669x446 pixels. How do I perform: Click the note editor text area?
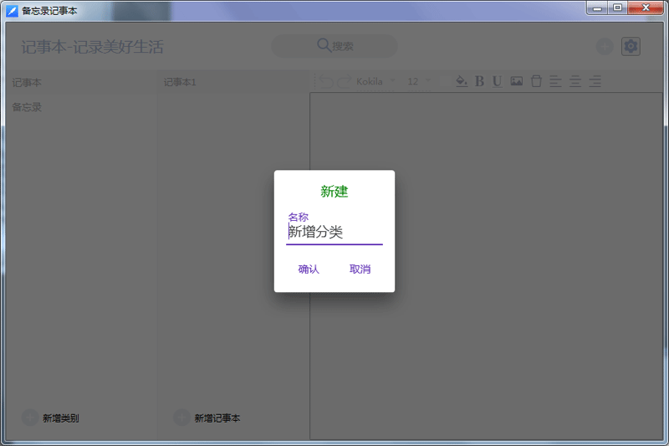[x=486, y=266]
